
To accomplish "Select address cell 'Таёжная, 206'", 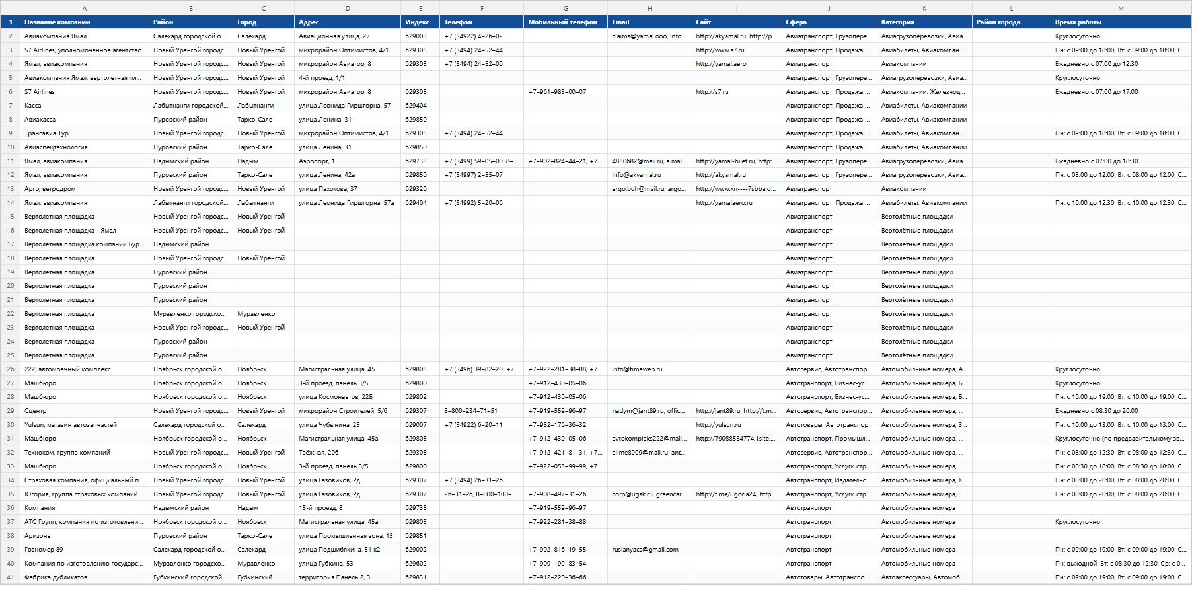I will 348,453.
